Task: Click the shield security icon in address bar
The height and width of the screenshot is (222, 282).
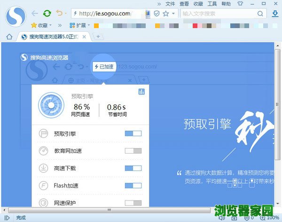Action: tap(157, 14)
